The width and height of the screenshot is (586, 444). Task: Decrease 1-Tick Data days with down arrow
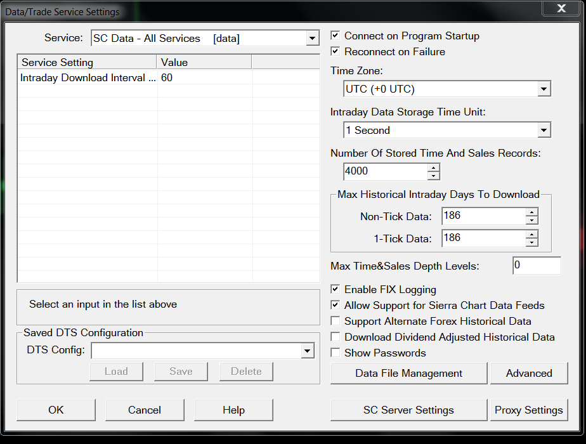[x=531, y=242]
